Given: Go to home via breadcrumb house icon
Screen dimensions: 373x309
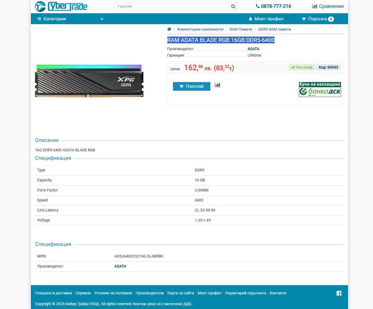Looking at the screenshot, I should 169,29.
